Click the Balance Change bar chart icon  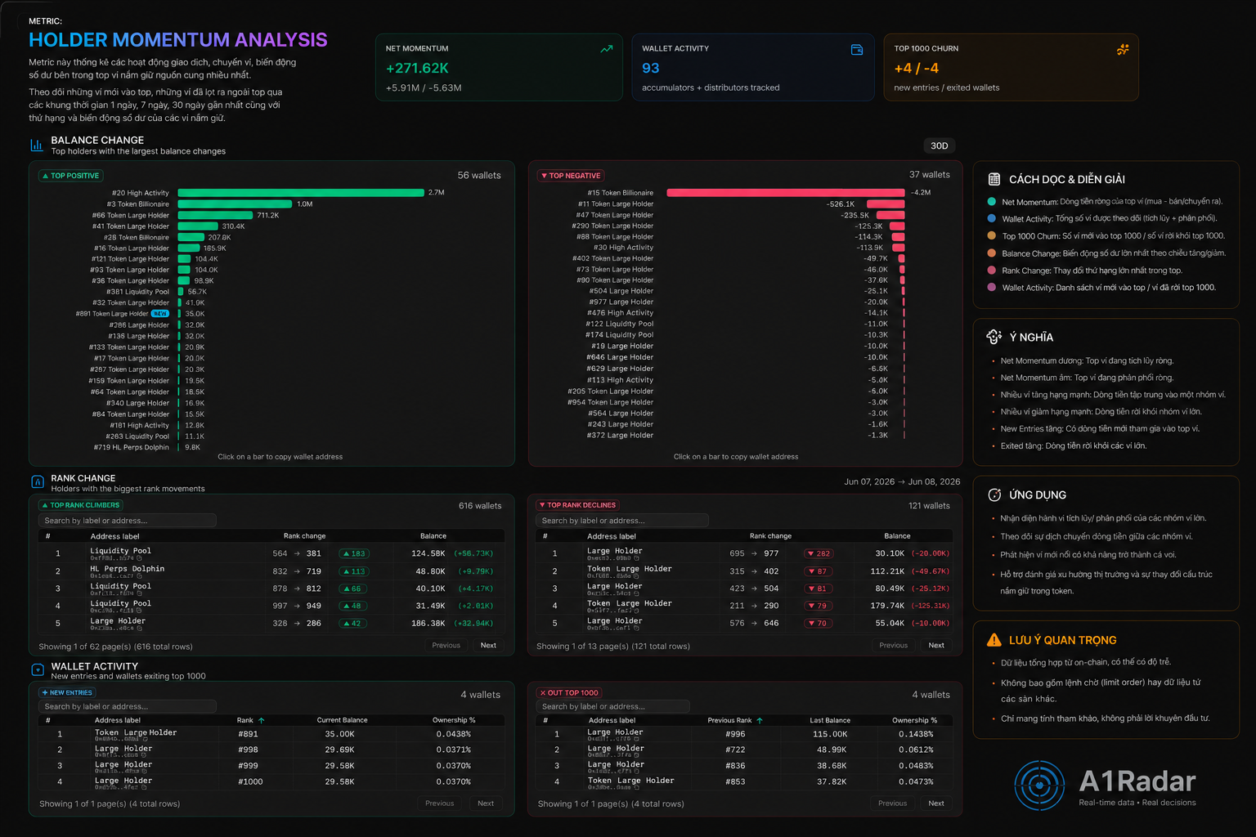37,145
